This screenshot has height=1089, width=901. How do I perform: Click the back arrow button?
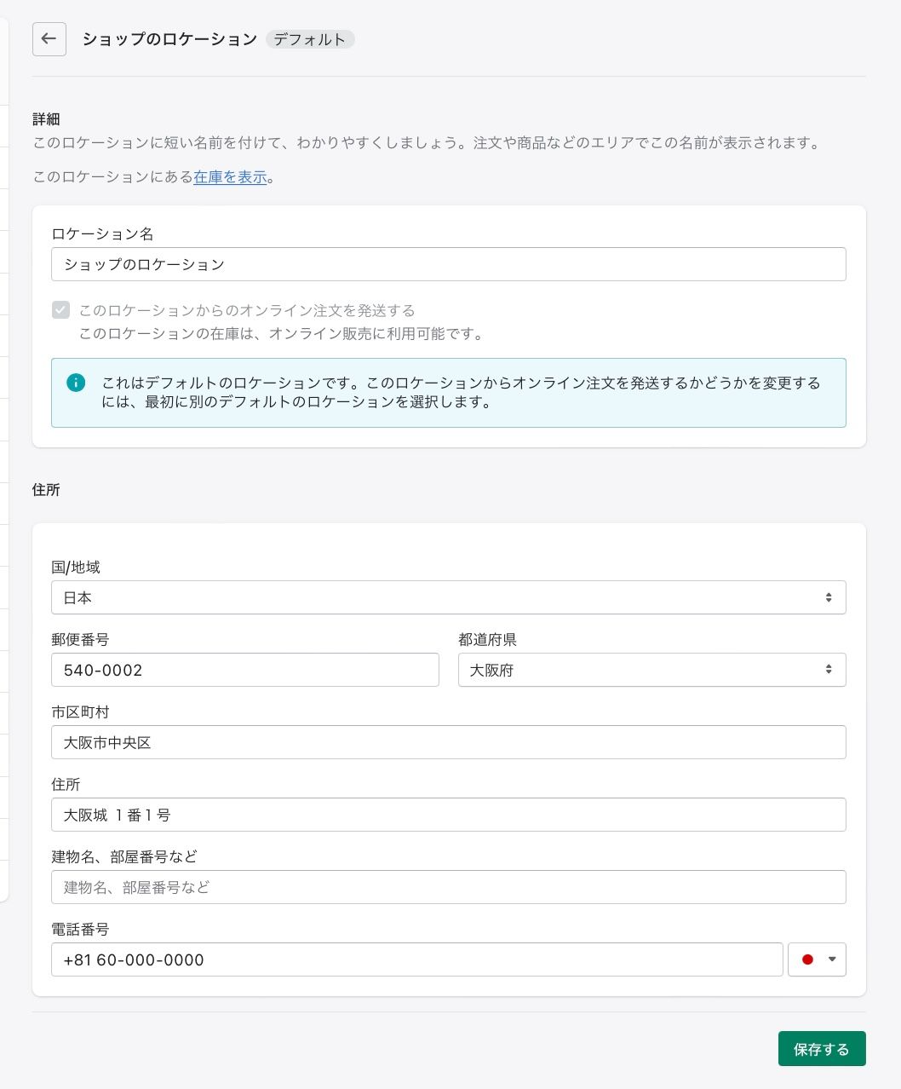[x=49, y=39]
